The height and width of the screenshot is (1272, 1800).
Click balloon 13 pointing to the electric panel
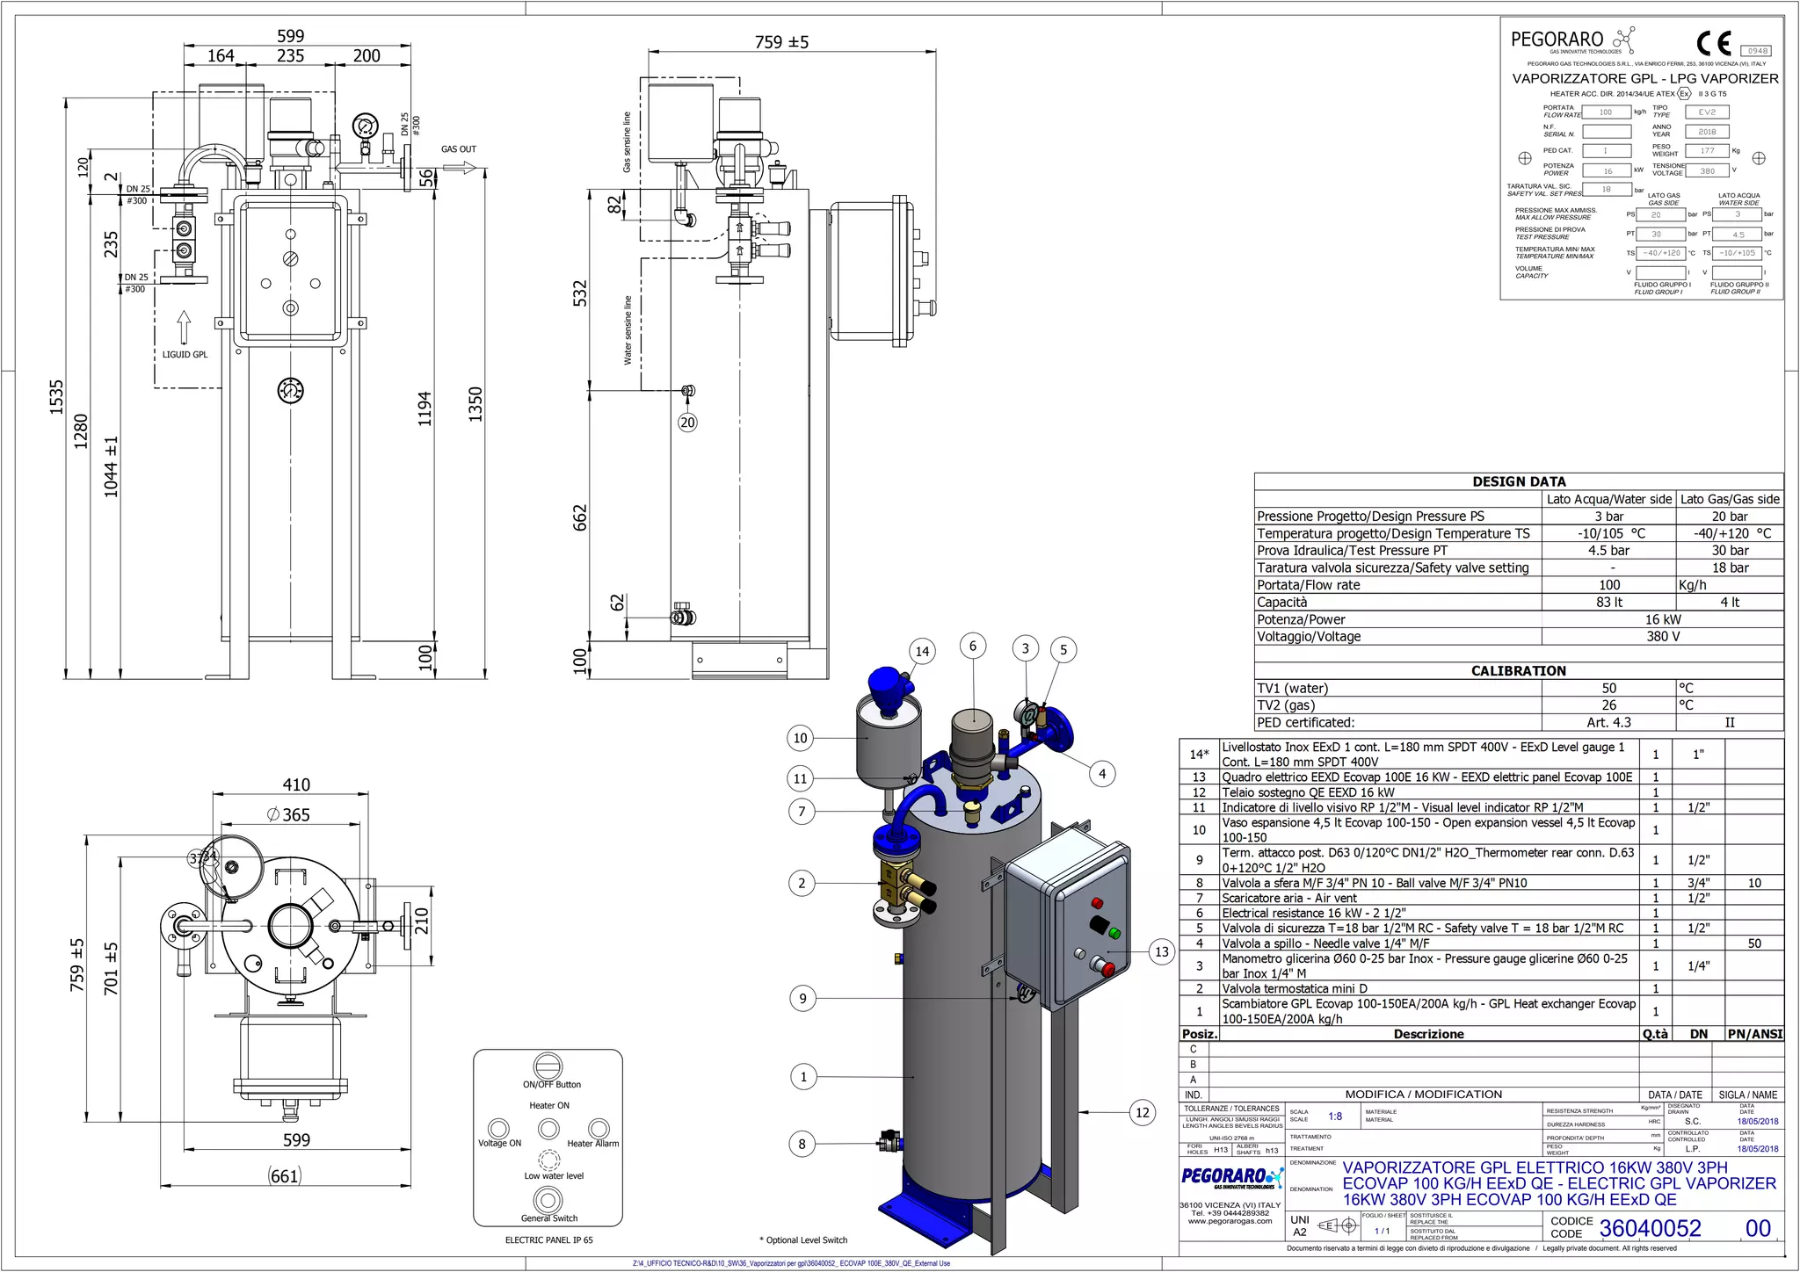(x=1162, y=951)
